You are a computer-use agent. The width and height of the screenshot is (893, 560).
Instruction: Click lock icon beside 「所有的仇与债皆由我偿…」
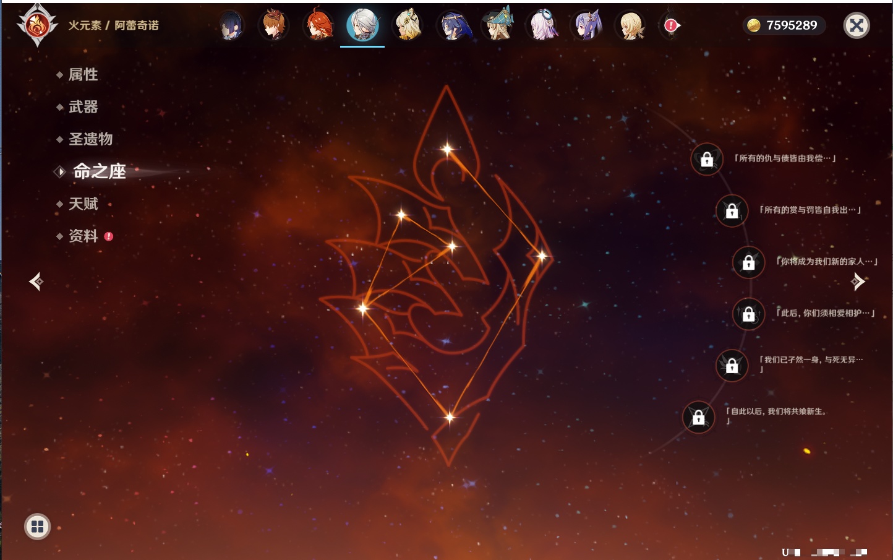coord(707,159)
